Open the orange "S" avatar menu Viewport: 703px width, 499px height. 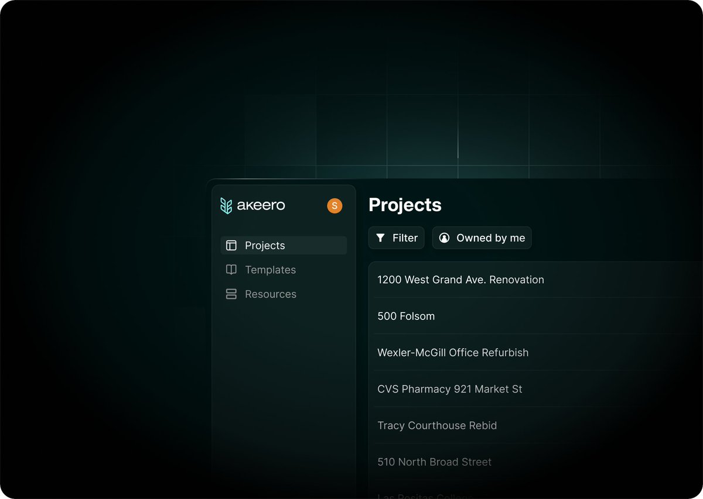click(x=334, y=205)
